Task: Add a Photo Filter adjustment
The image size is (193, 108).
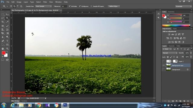Action: tap(178, 38)
